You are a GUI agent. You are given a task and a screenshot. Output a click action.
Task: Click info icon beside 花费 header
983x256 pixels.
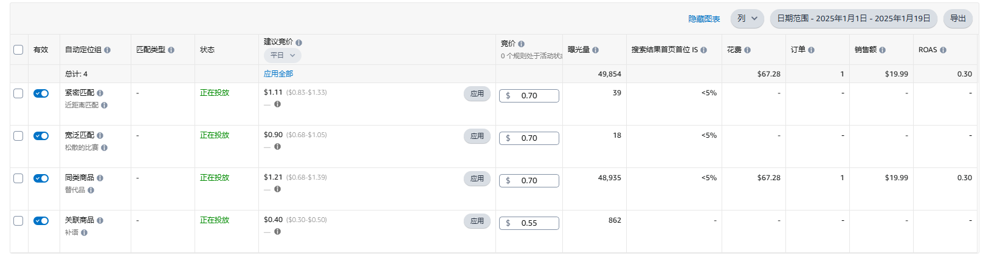click(747, 50)
